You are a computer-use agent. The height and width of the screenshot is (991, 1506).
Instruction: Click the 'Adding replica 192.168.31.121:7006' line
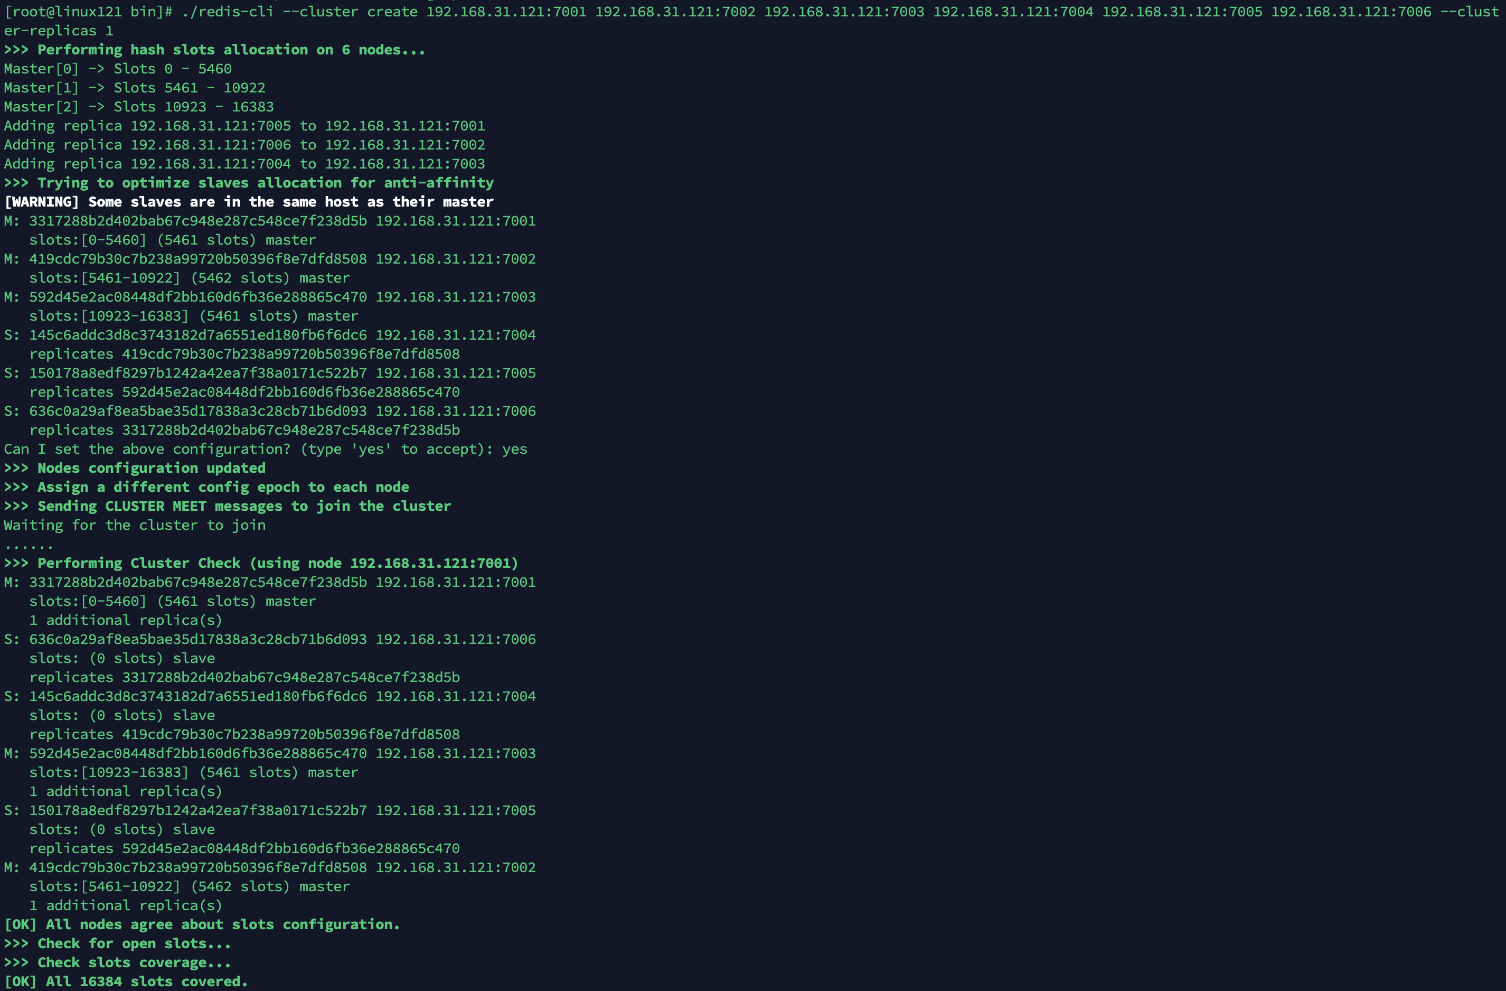244,145
